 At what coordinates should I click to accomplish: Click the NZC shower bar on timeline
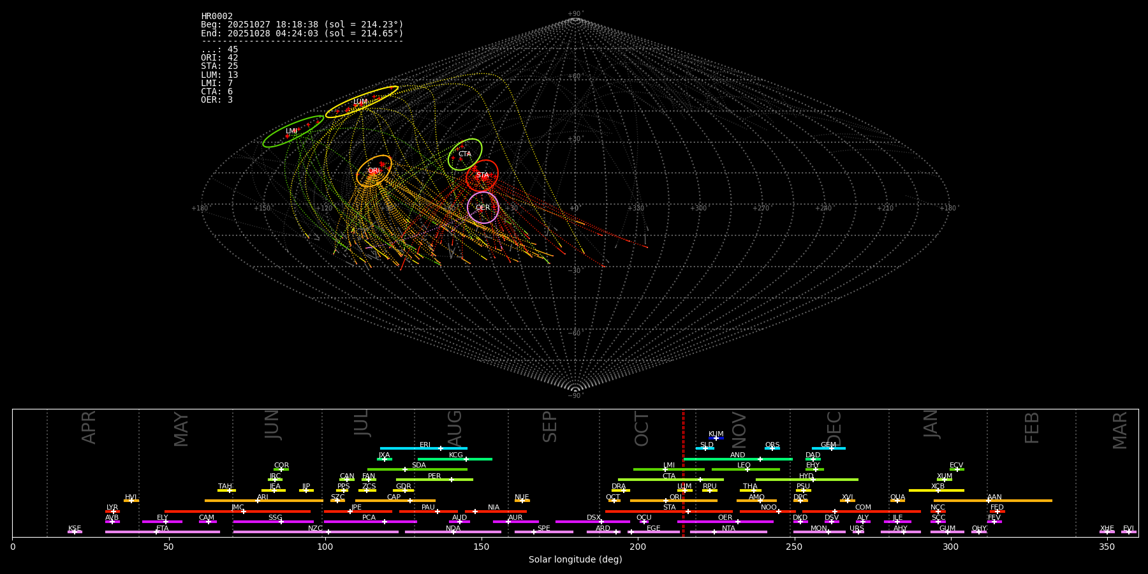click(316, 532)
